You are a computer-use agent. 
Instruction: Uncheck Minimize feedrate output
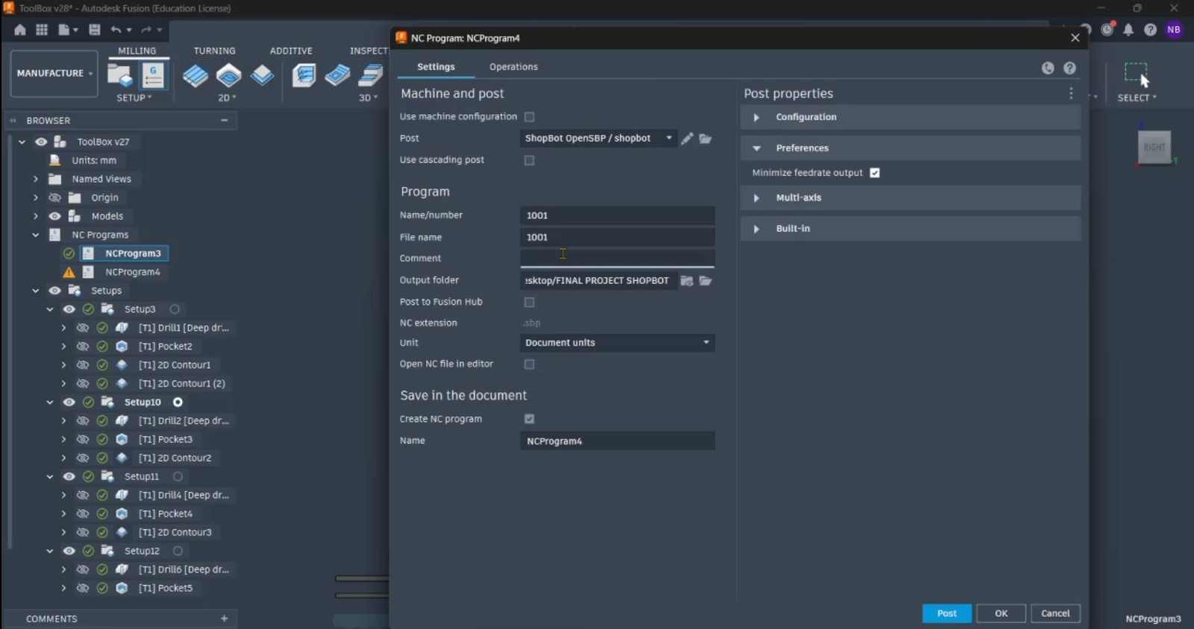[x=875, y=173]
